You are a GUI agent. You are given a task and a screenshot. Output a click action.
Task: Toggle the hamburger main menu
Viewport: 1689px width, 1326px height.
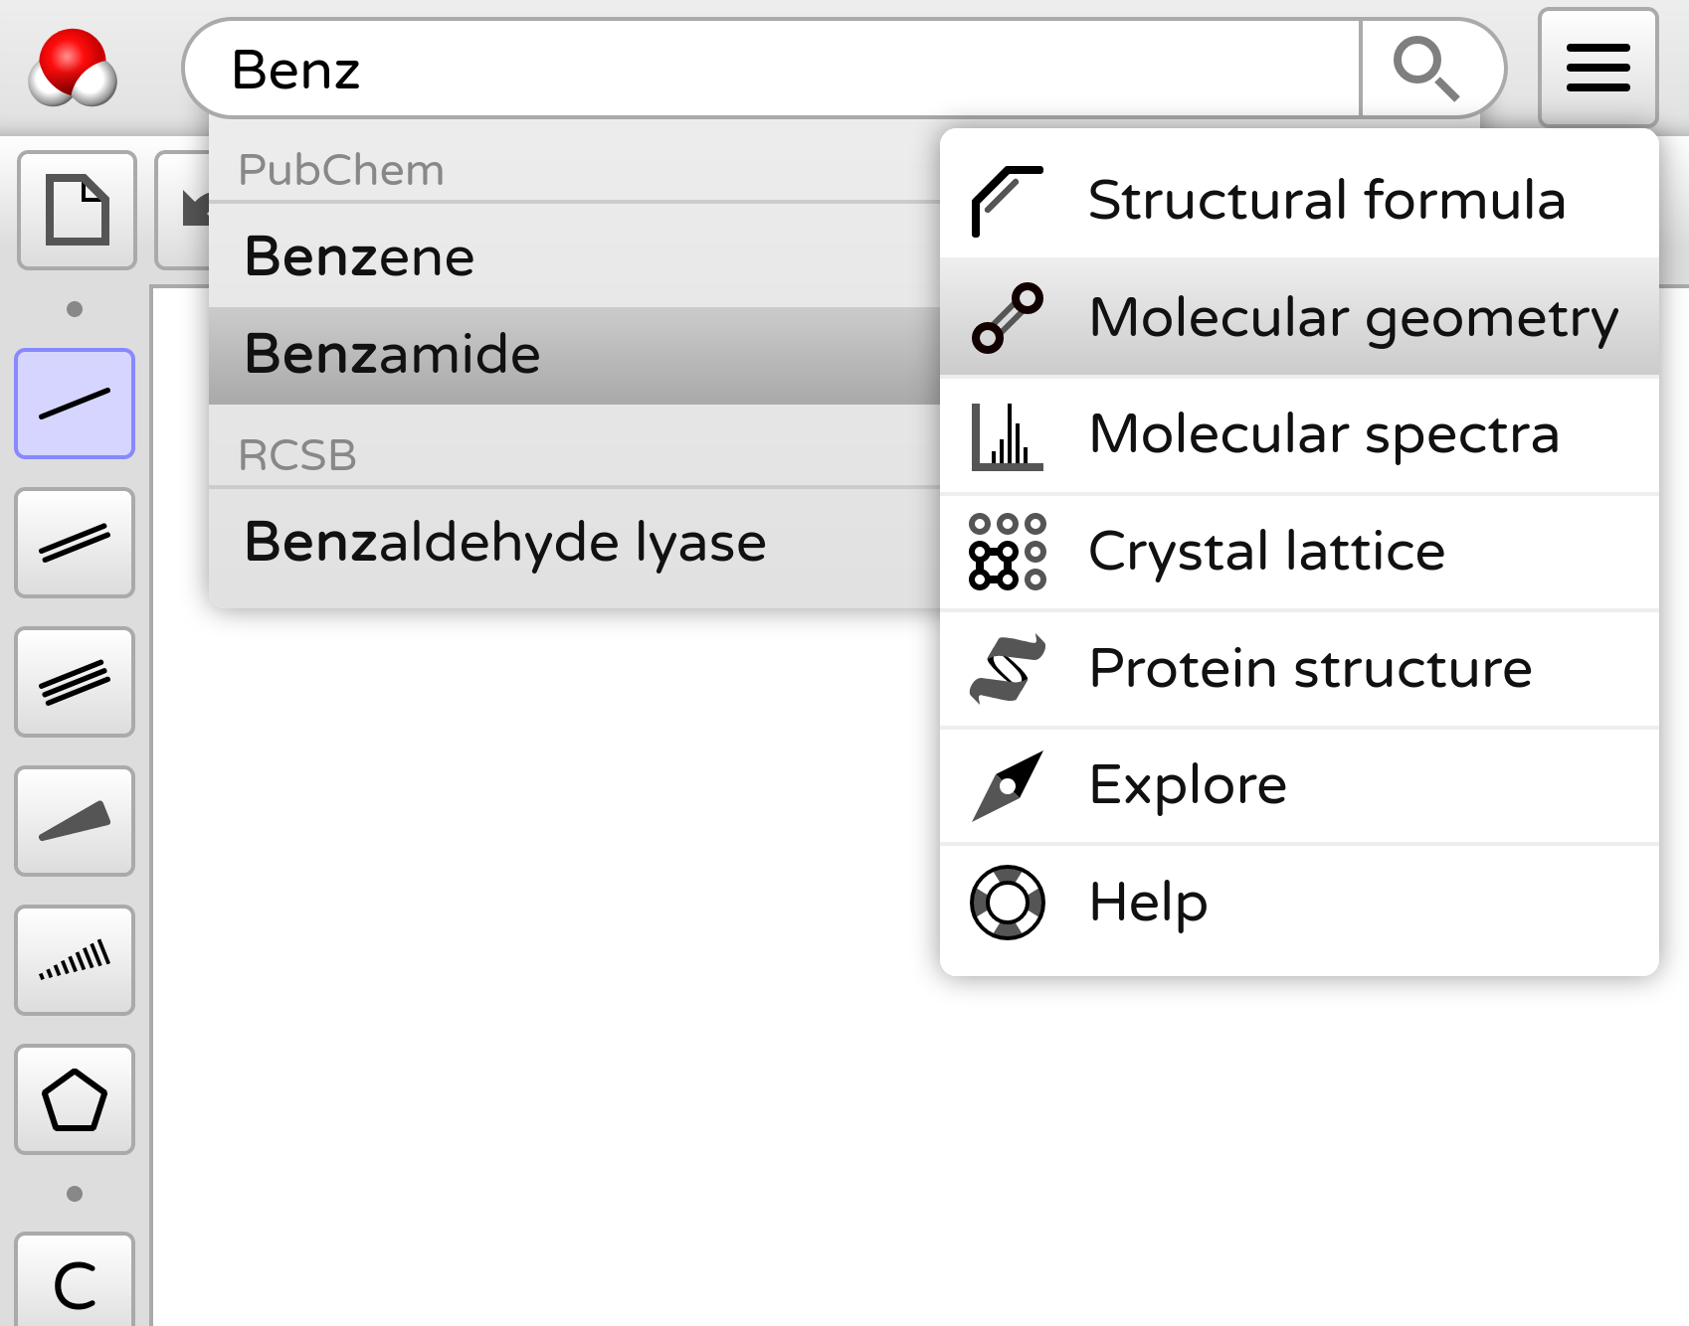1597,68
